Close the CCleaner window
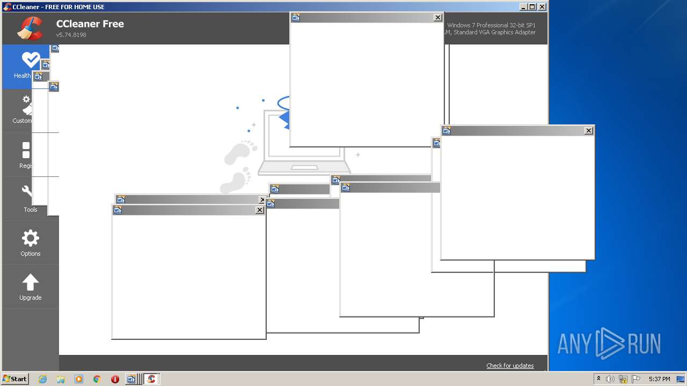687x386 pixels. [x=542, y=7]
